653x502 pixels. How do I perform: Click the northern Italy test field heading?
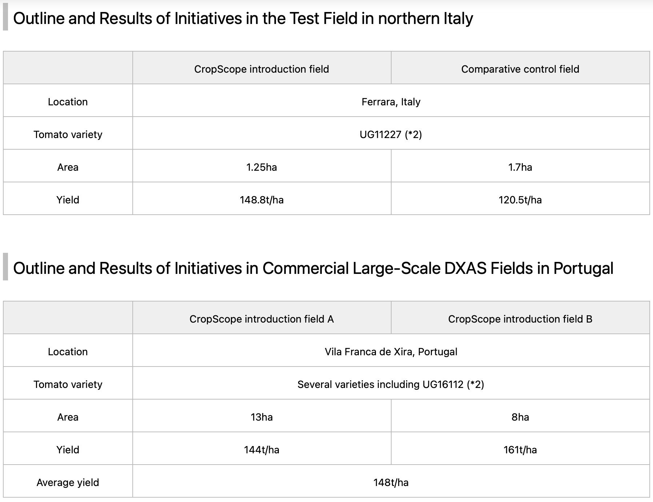click(x=243, y=19)
